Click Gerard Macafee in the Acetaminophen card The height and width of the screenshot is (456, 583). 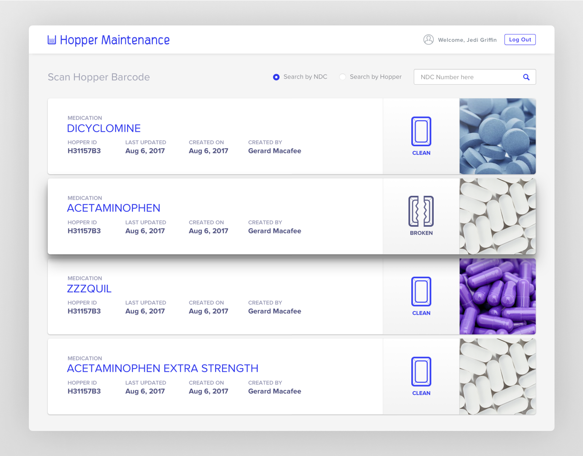tap(275, 231)
